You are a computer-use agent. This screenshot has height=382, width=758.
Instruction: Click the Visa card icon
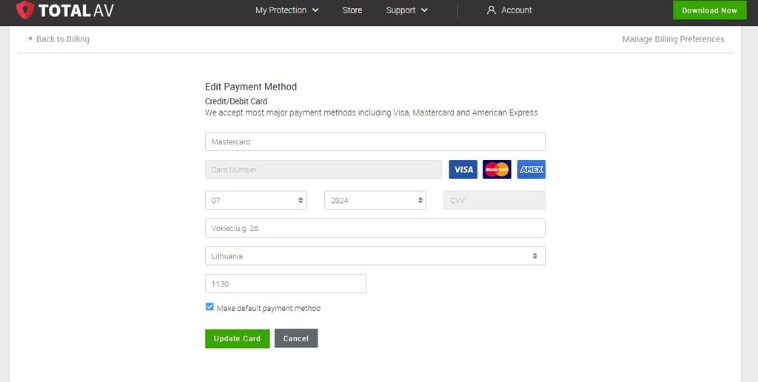pyautogui.click(x=463, y=170)
